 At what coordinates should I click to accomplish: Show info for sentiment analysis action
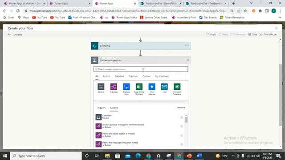181,126
